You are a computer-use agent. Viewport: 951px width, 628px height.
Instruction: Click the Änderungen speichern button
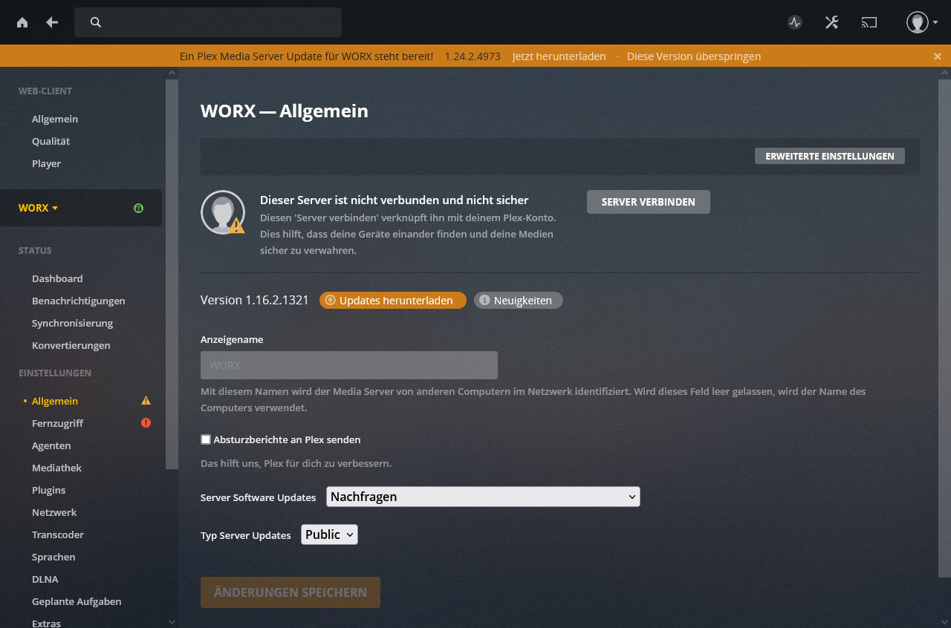(x=291, y=592)
